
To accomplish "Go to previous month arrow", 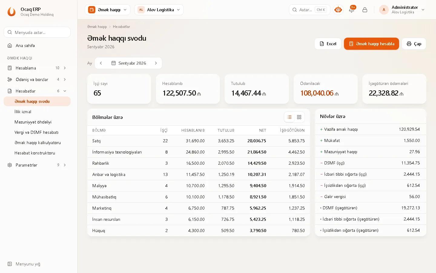I will pyautogui.click(x=101, y=63).
